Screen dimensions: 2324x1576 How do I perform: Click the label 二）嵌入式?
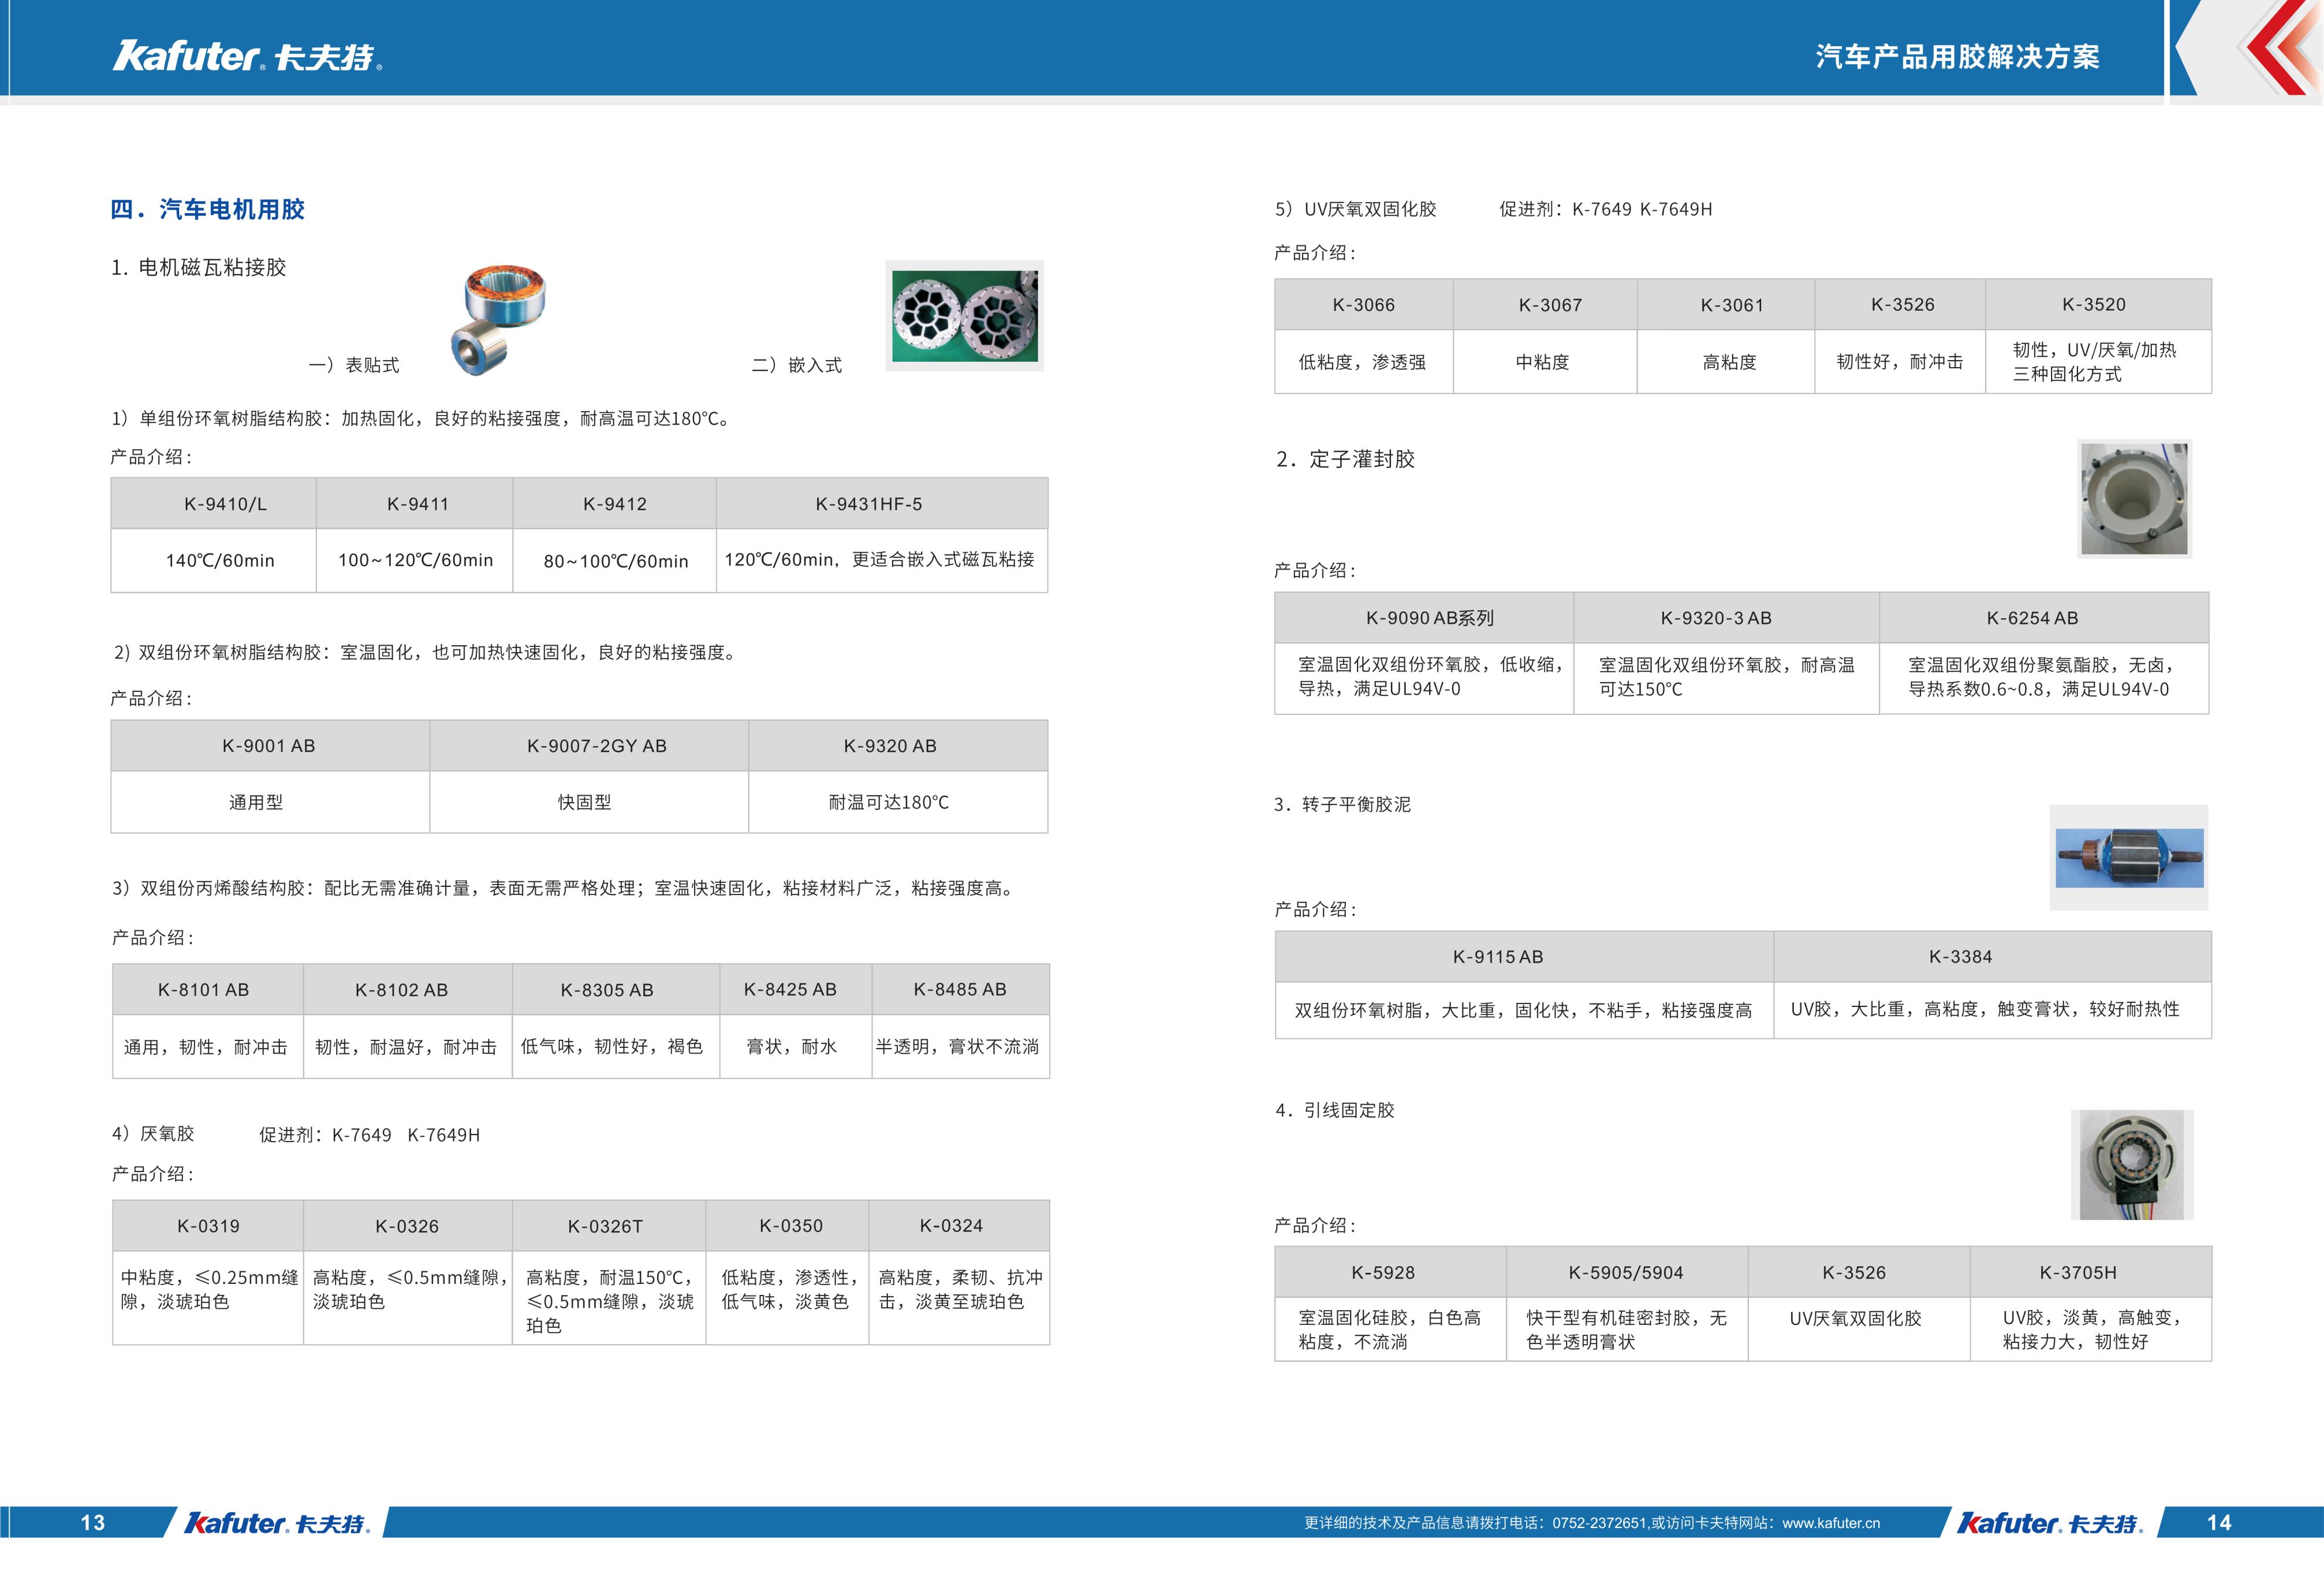pyautogui.click(x=796, y=365)
